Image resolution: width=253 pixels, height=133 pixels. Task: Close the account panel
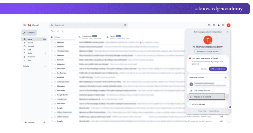tap(227, 32)
